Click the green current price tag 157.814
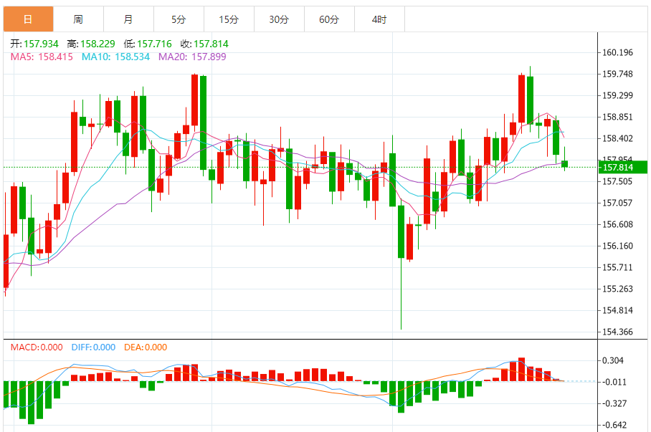This screenshot has height=432, width=651. (623, 167)
